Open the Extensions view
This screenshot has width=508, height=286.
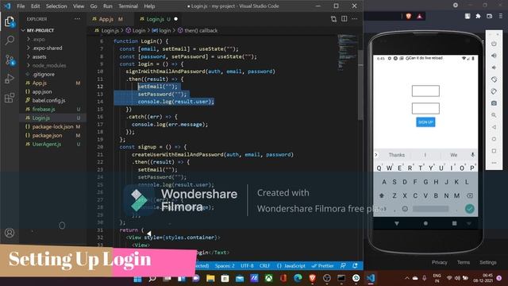pos(10,97)
